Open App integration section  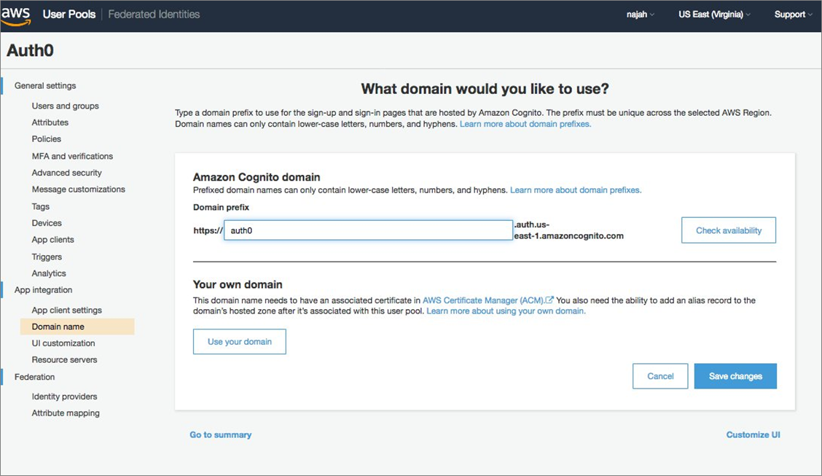click(44, 290)
